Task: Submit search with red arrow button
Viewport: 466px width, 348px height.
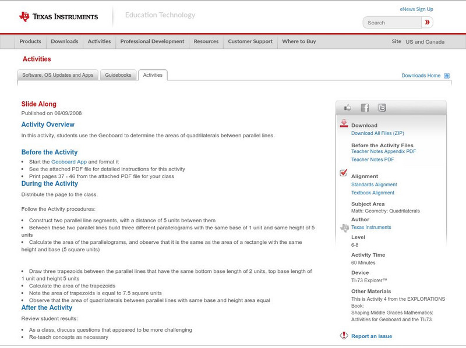Action: pos(427,22)
